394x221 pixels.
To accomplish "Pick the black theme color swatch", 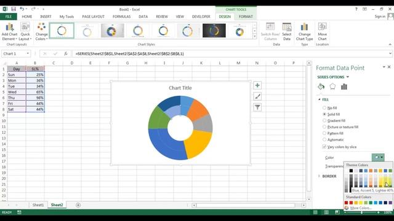I will click(351, 171).
